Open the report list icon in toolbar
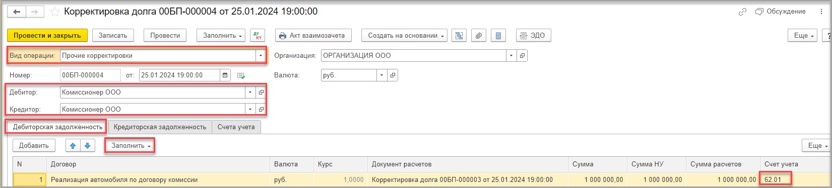 498,35
